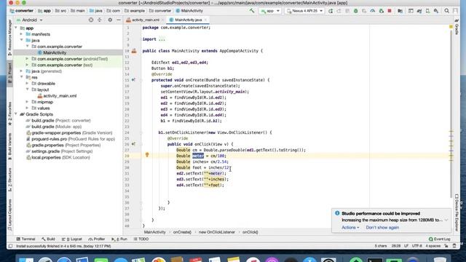Open the SDK Manager icon
This screenshot has height=262, width=466.
coord(436,11)
